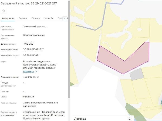The width and height of the screenshot is (162, 121).
Task: Select the gray parcel on the map
Action: point(137,74)
